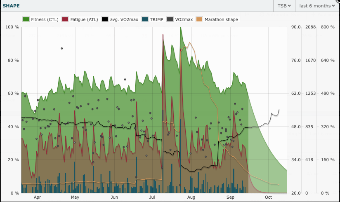
Task: Click the teal TRIMP legend swatch
Action: (x=145, y=19)
